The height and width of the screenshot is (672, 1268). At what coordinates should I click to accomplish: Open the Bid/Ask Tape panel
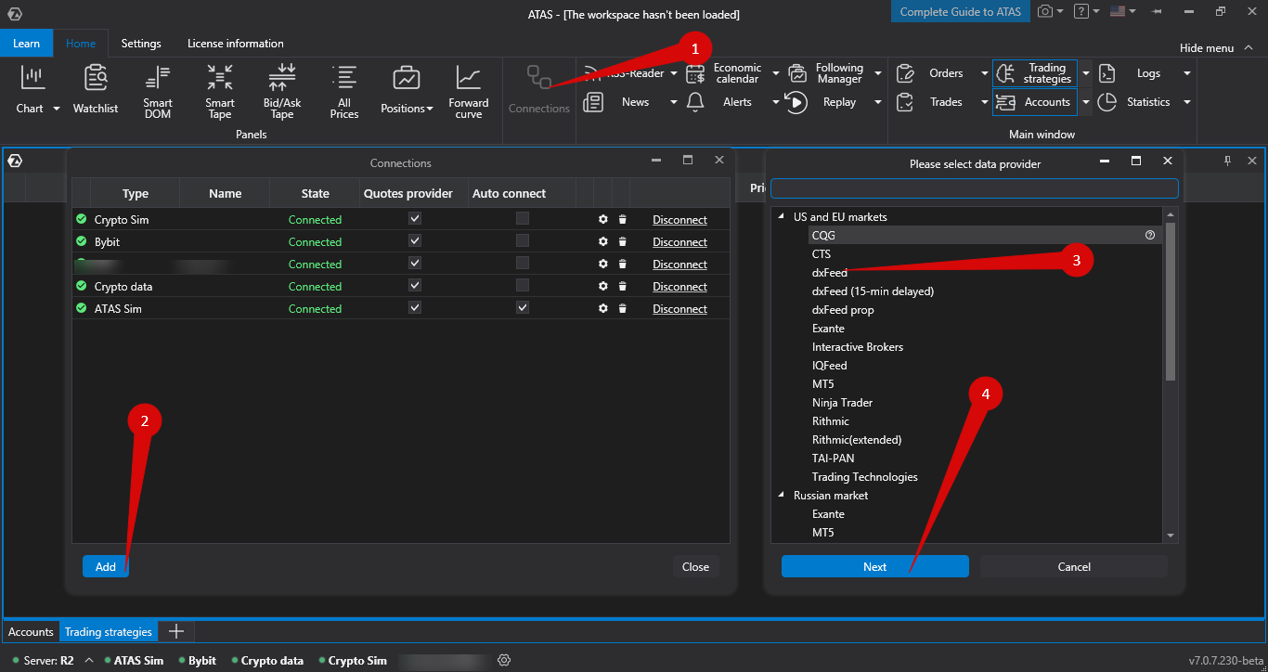click(282, 92)
